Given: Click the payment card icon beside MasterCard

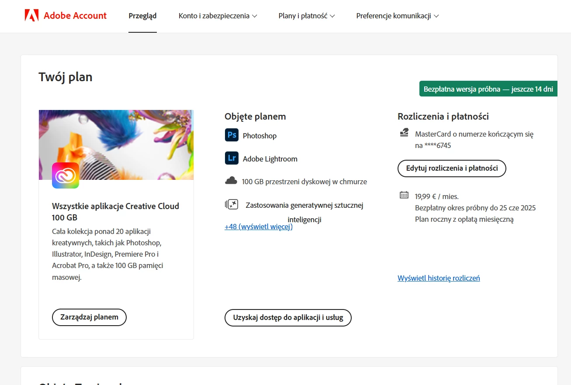Looking at the screenshot, I should click(x=404, y=133).
